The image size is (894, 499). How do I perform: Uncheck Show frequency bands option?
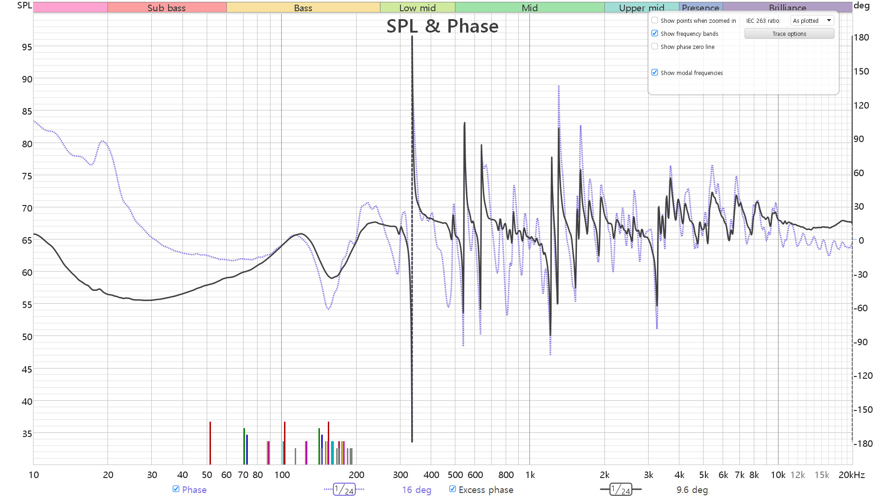[655, 34]
